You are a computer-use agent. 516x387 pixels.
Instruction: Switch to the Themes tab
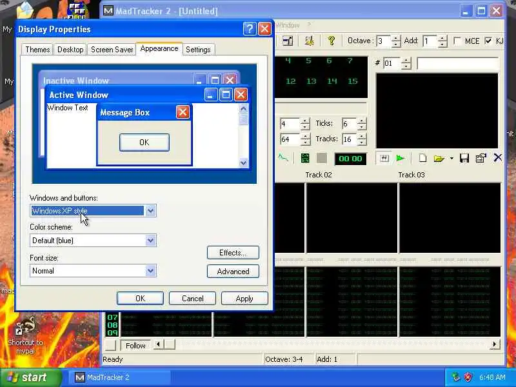coord(37,50)
